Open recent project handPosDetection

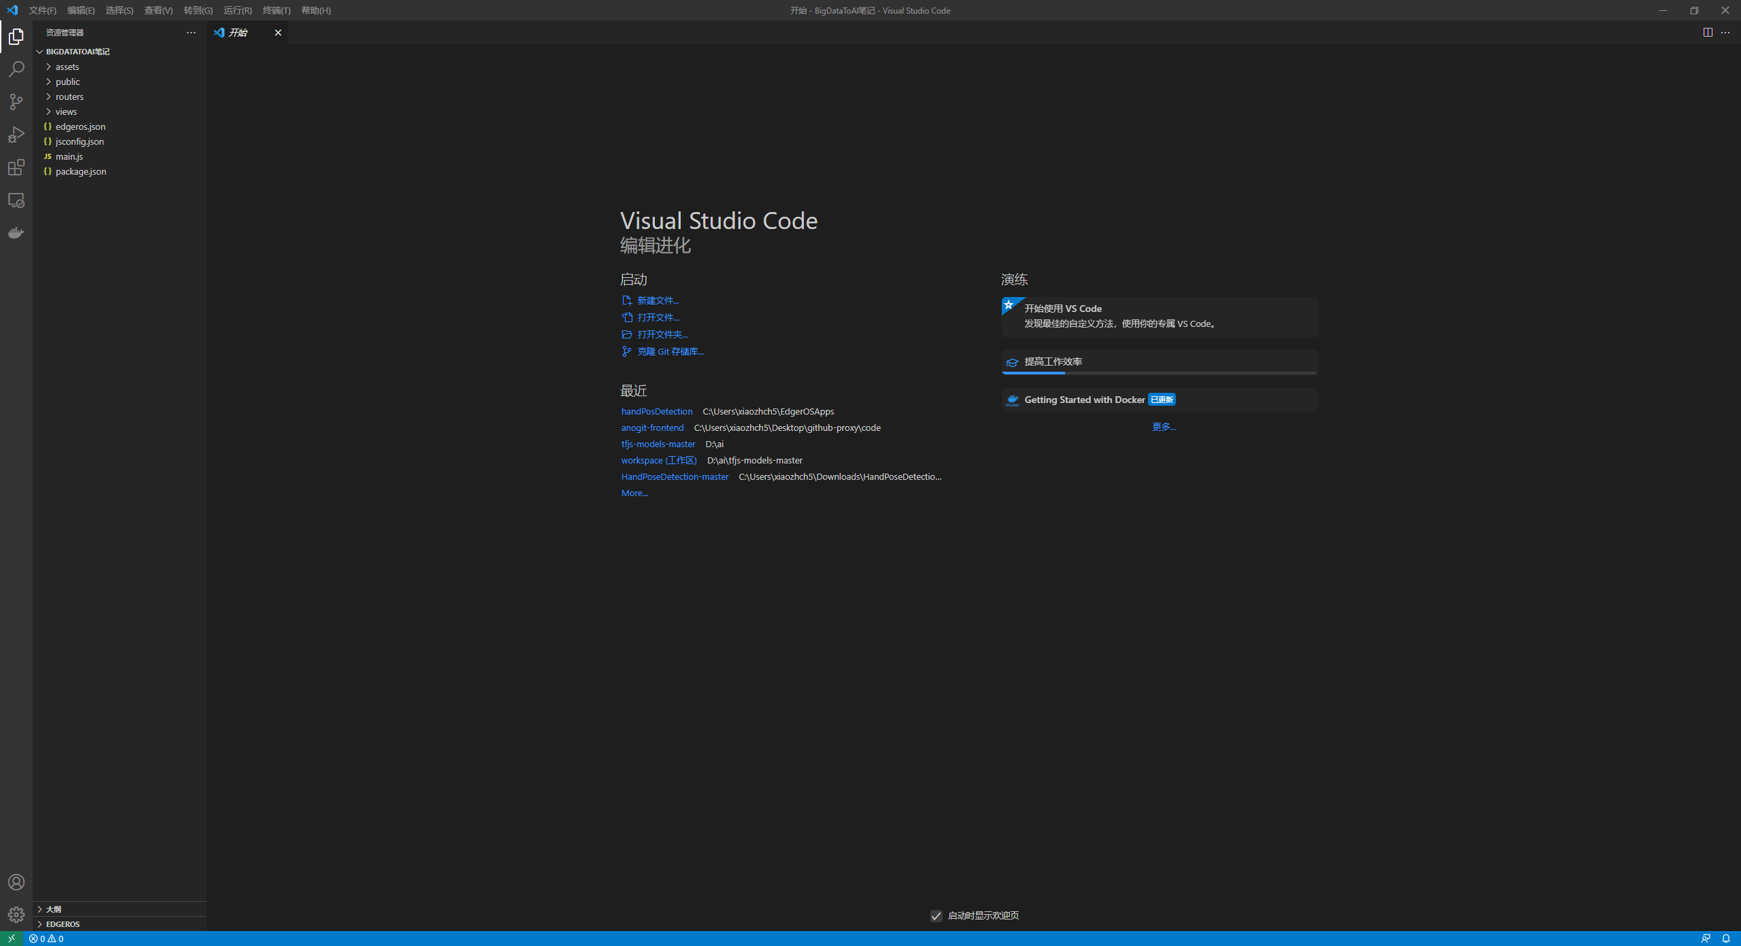tap(656, 411)
